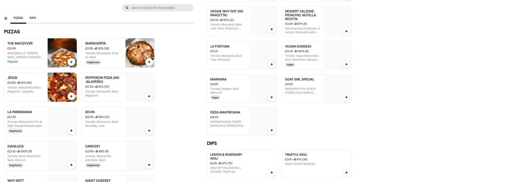The height and width of the screenshot is (182, 510).
Task: Add Jèsus pizza using plus button
Action: (x=71, y=96)
